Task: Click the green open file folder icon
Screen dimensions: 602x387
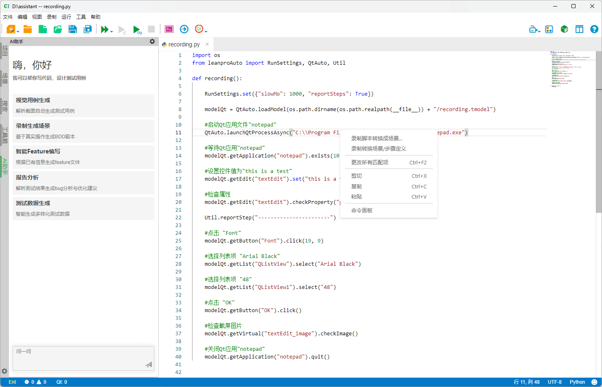Action: [x=58, y=29]
